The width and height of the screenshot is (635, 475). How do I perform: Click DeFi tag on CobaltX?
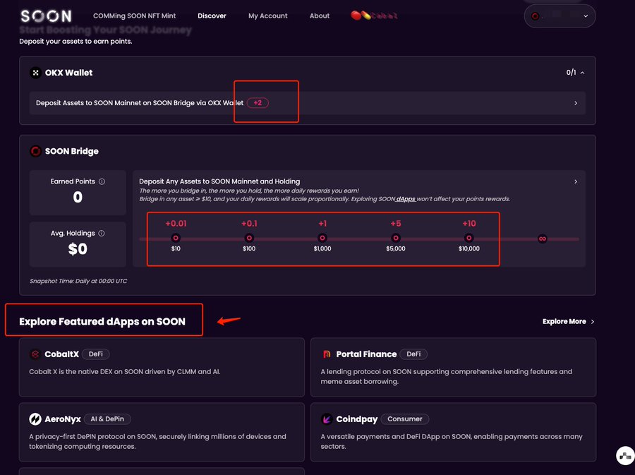coord(95,354)
